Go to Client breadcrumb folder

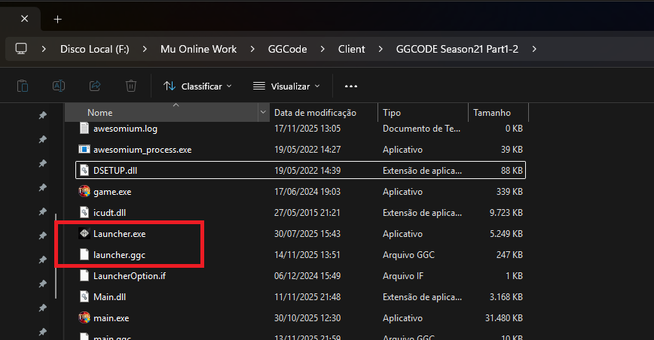pyautogui.click(x=352, y=49)
